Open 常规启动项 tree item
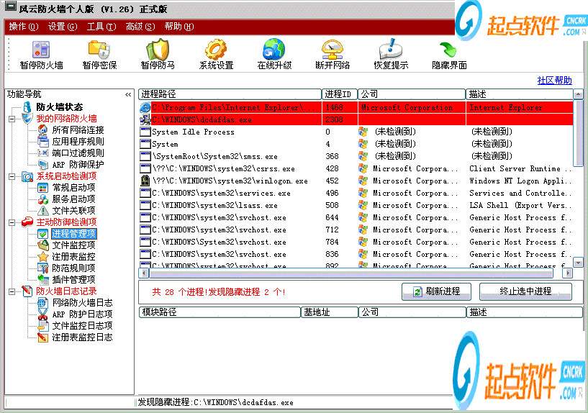The height and width of the screenshot is (413, 588). (73, 187)
